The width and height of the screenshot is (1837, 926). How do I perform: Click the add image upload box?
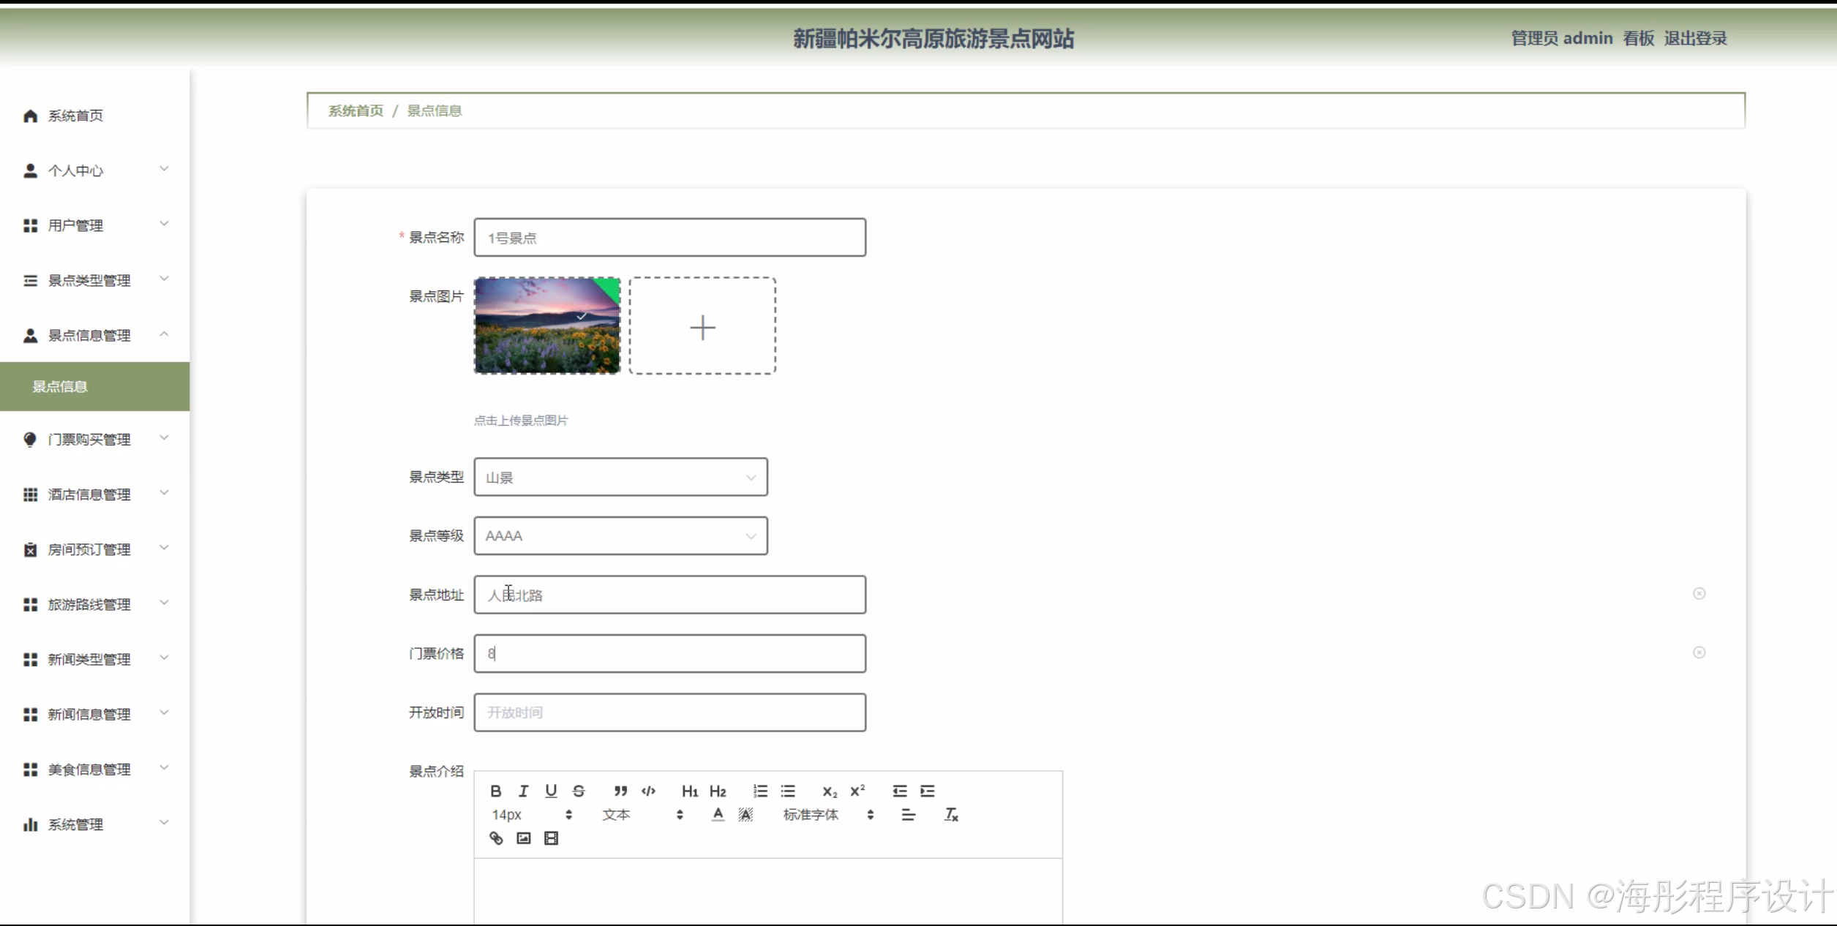702,326
